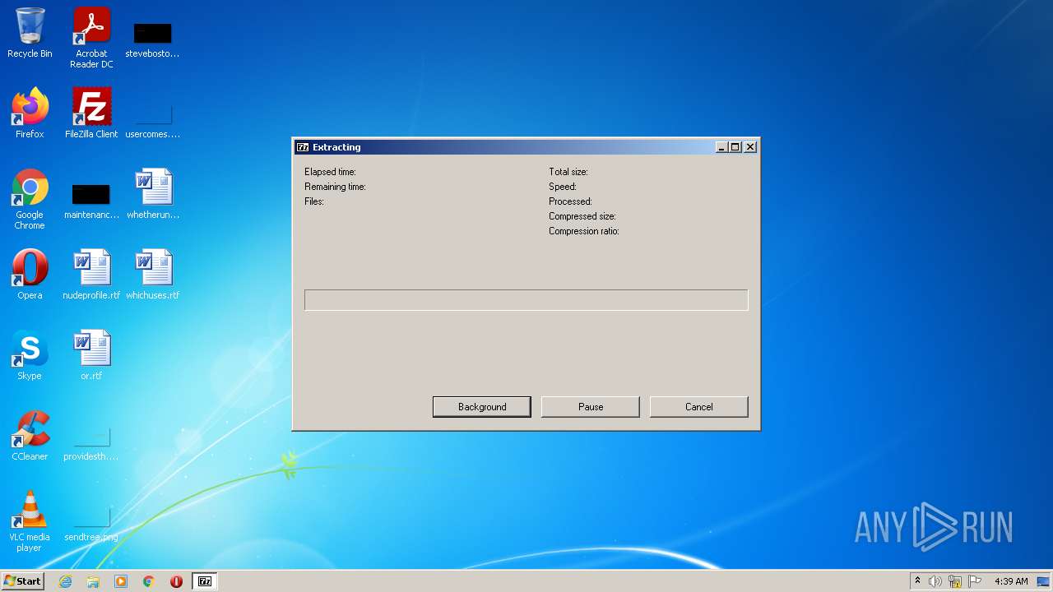Maximize the Extracting dialog

(x=735, y=147)
